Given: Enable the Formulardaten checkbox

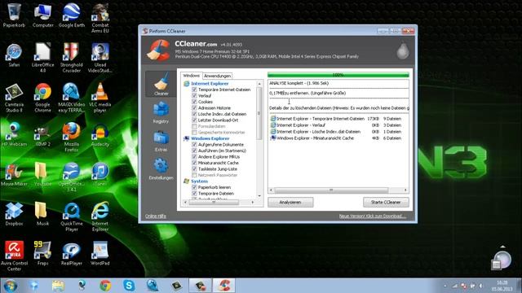Looking at the screenshot, I should 194,126.
